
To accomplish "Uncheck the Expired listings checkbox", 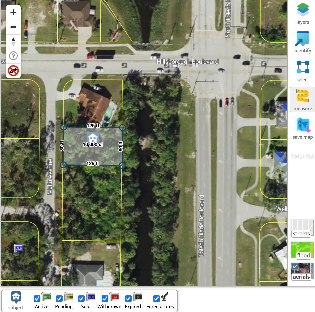I will click(128, 298).
